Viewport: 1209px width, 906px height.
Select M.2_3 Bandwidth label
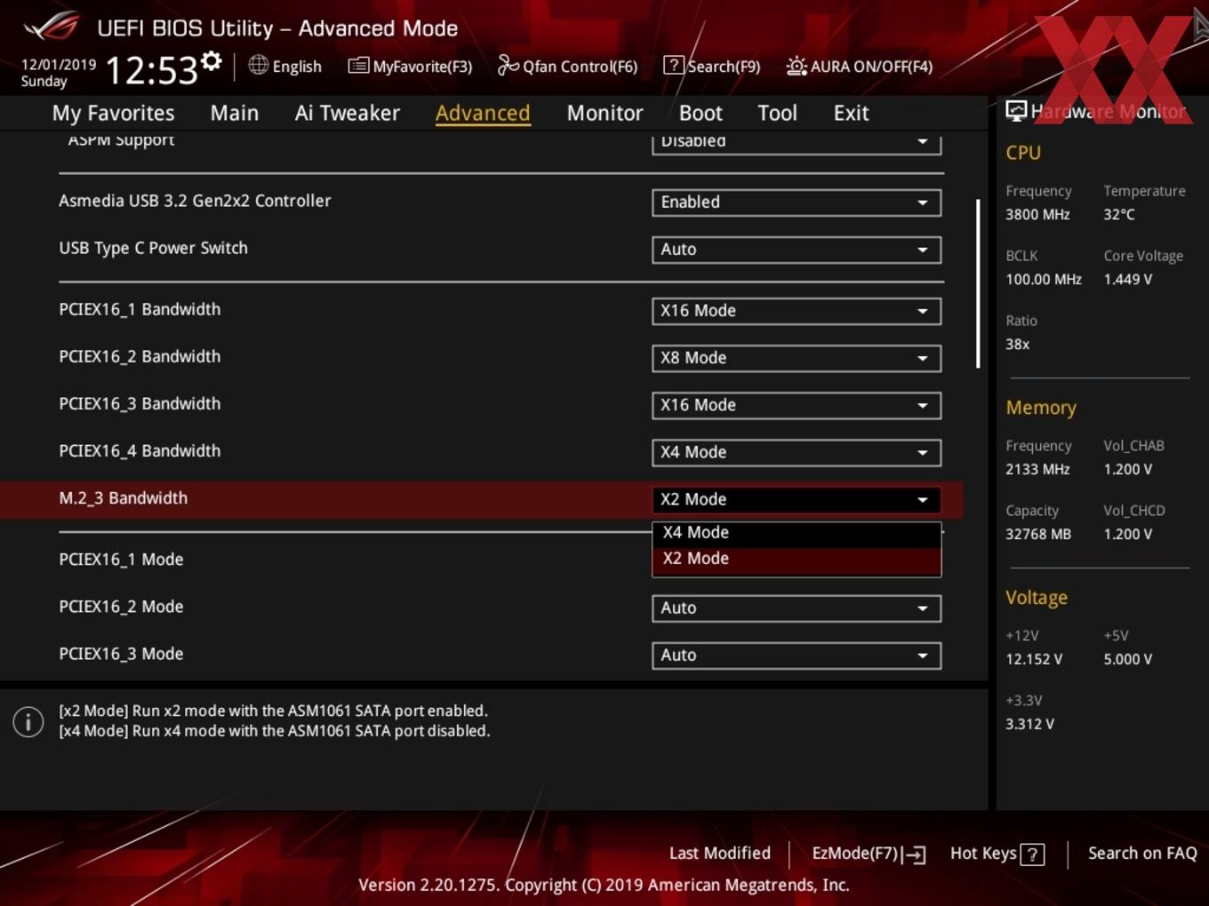(123, 498)
